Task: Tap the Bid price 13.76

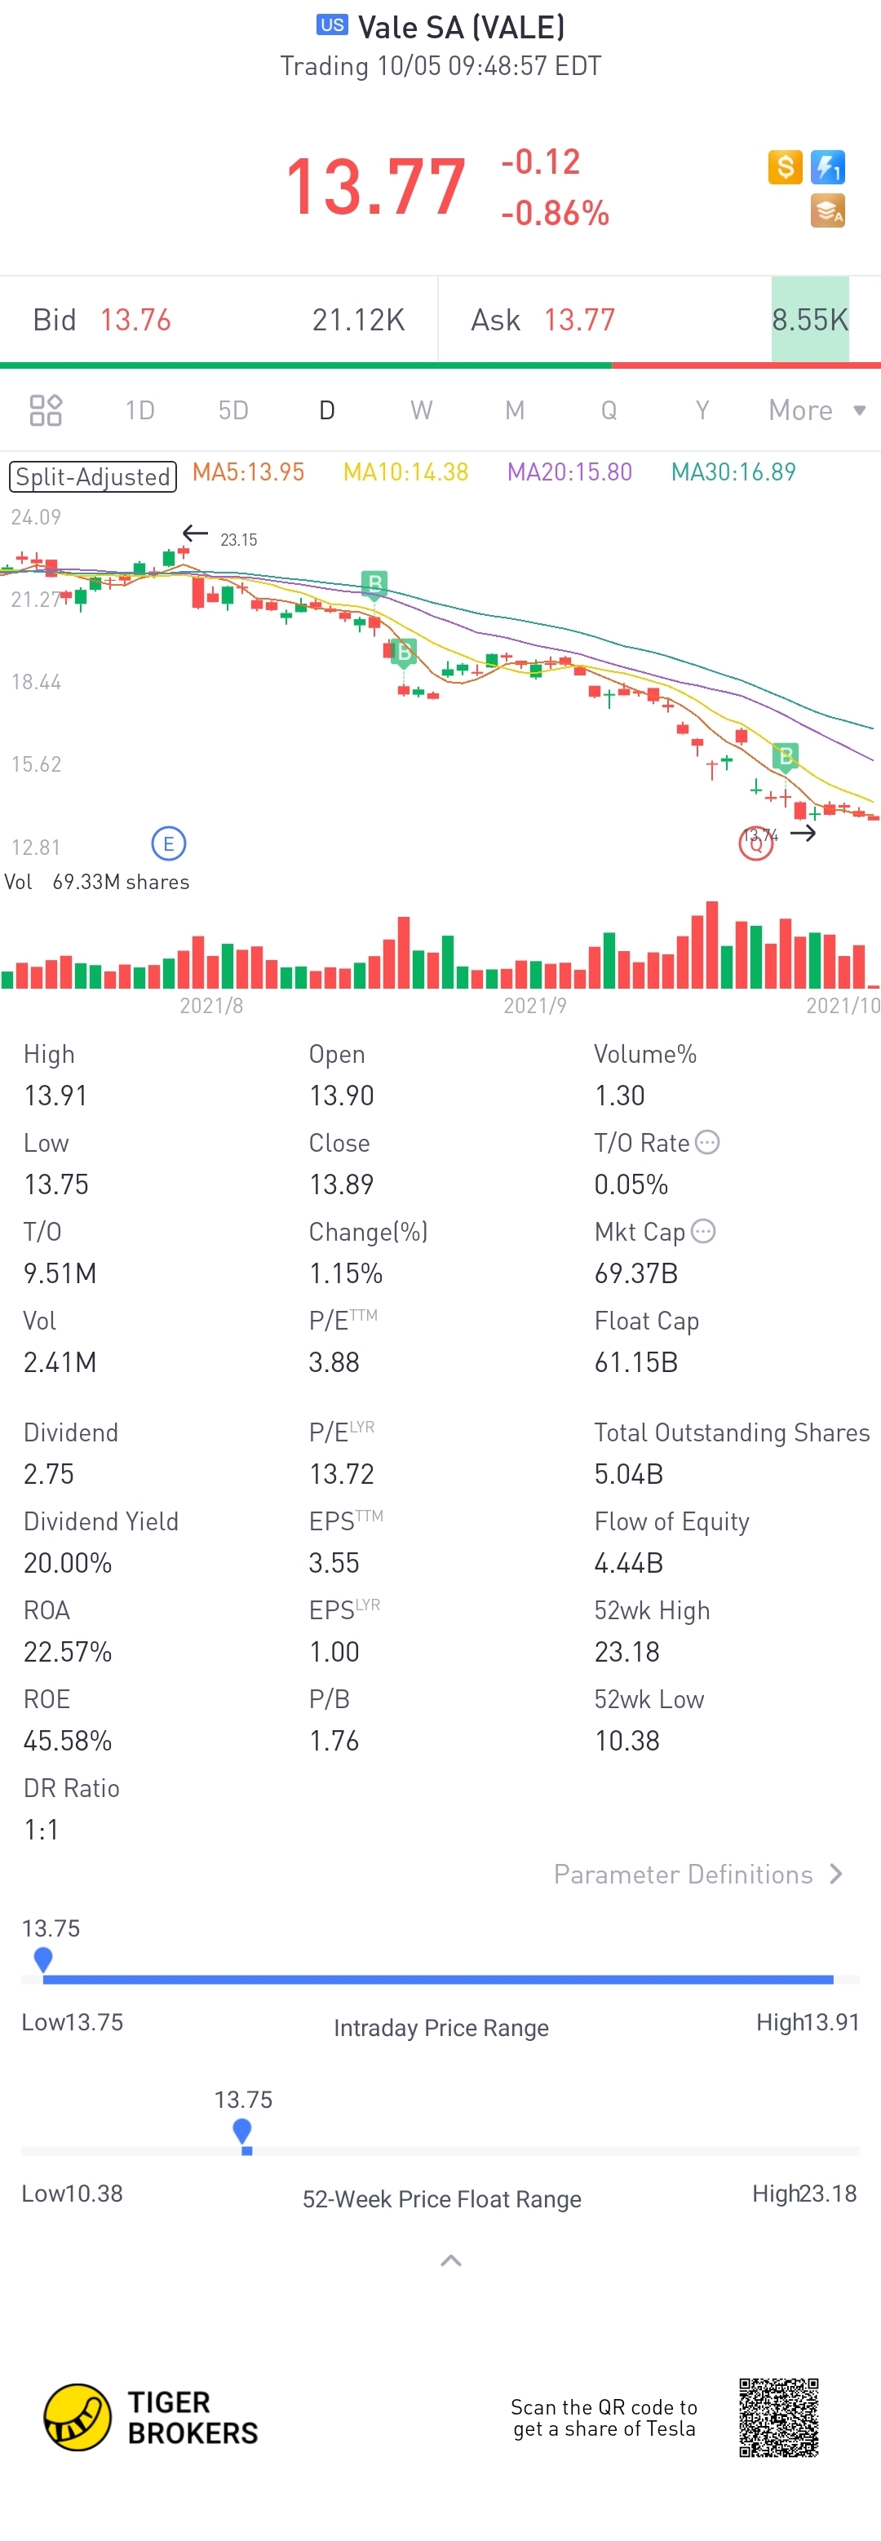Action: click(x=136, y=320)
